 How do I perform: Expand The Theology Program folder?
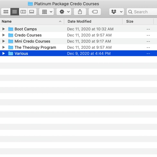click(x=4, y=47)
